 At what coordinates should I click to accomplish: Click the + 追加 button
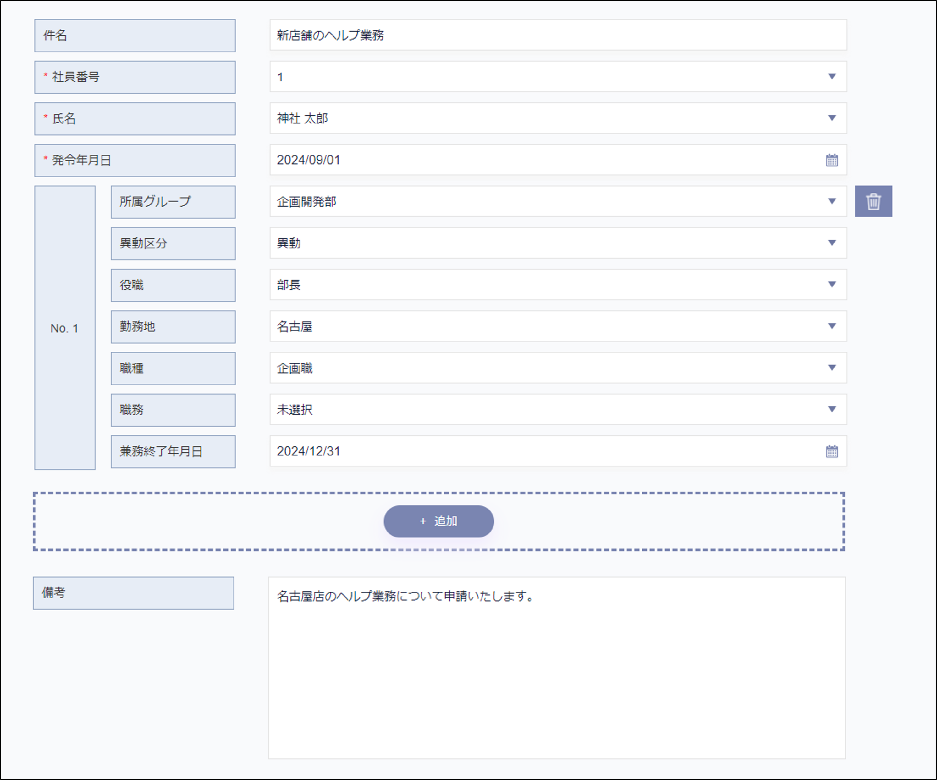click(x=438, y=521)
